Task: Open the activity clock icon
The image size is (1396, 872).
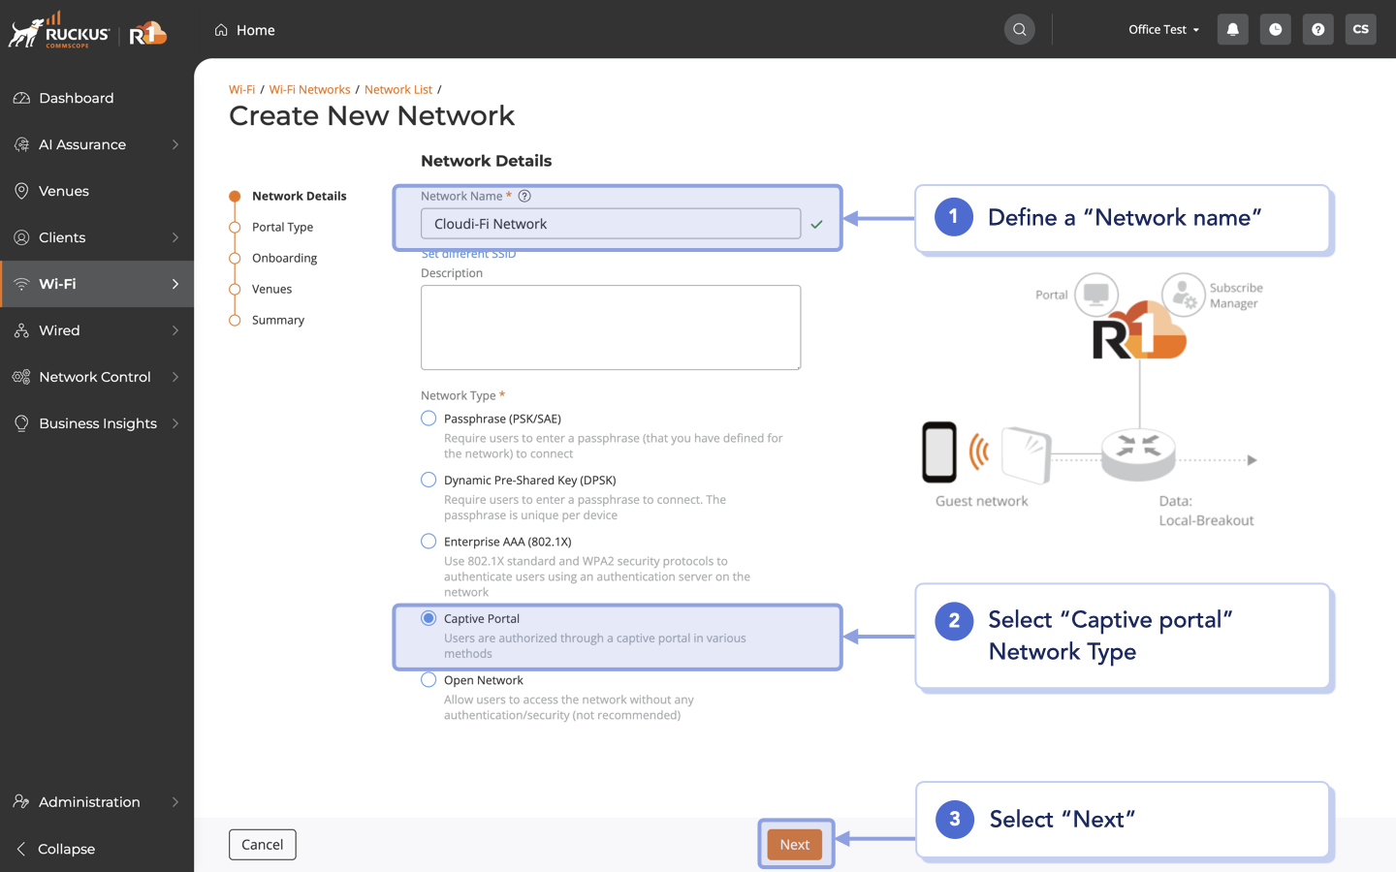Action: [x=1275, y=29]
